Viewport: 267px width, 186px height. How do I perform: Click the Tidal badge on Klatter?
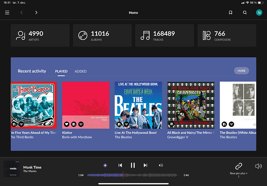pos(81,124)
